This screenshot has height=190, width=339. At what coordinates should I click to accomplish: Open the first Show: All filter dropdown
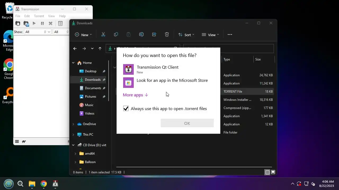click(x=37, y=32)
